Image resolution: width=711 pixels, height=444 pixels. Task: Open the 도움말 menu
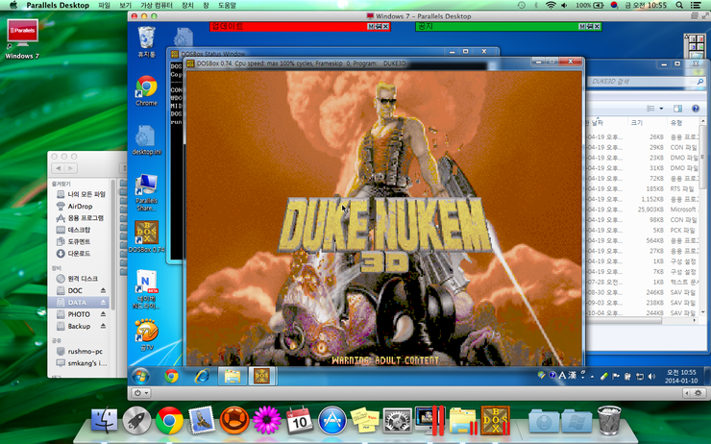(227, 5)
